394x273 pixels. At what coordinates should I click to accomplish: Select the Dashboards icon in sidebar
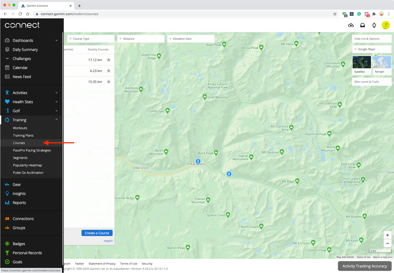point(7,40)
